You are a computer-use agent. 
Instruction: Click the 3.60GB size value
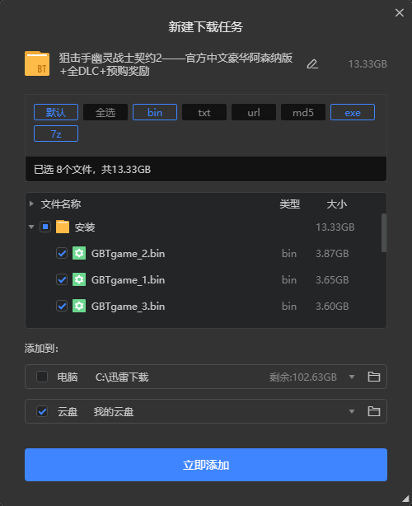pyautogui.click(x=332, y=307)
